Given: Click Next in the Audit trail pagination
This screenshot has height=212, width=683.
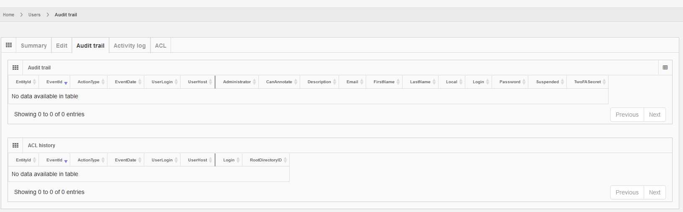Looking at the screenshot, I should click(x=655, y=115).
